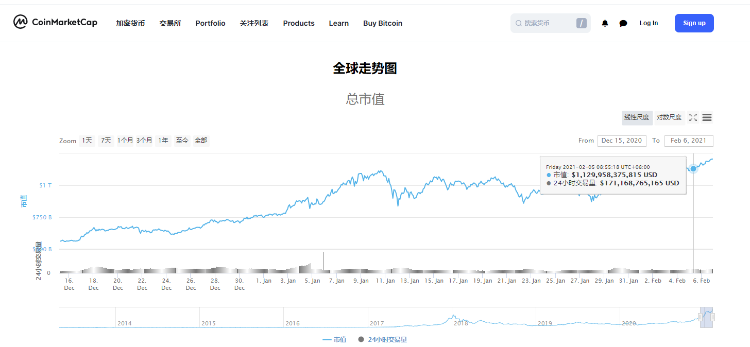Click the Log In link

649,23
